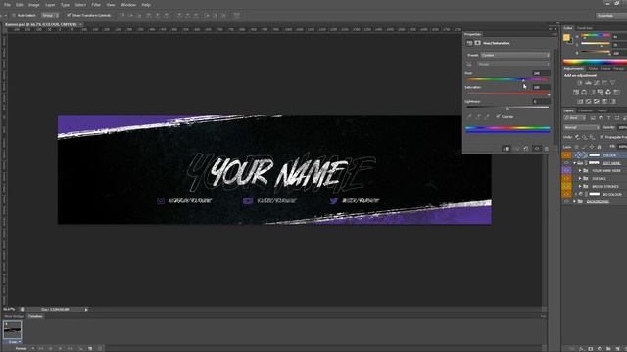Viewport: 627px width, 352px height.
Task: Open the Auto-Select Group dropdown
Action: click(50, 15)
